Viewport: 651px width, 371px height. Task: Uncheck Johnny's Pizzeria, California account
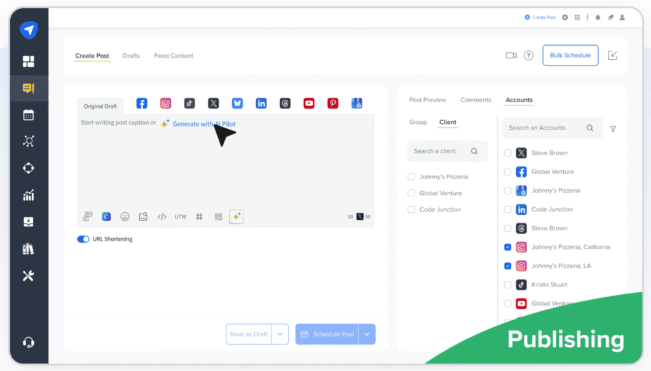point(507,247)
